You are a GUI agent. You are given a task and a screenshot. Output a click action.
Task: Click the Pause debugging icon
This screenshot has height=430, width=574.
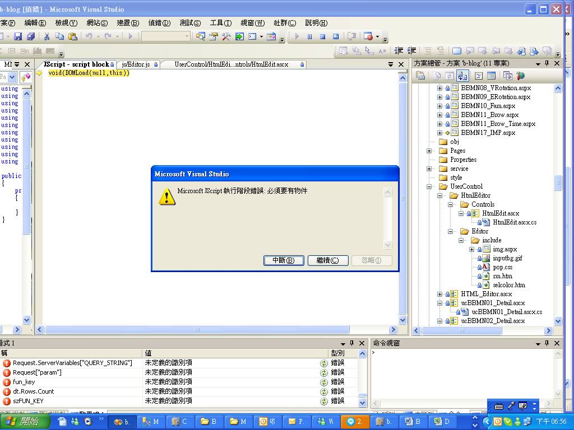point(309,36)
